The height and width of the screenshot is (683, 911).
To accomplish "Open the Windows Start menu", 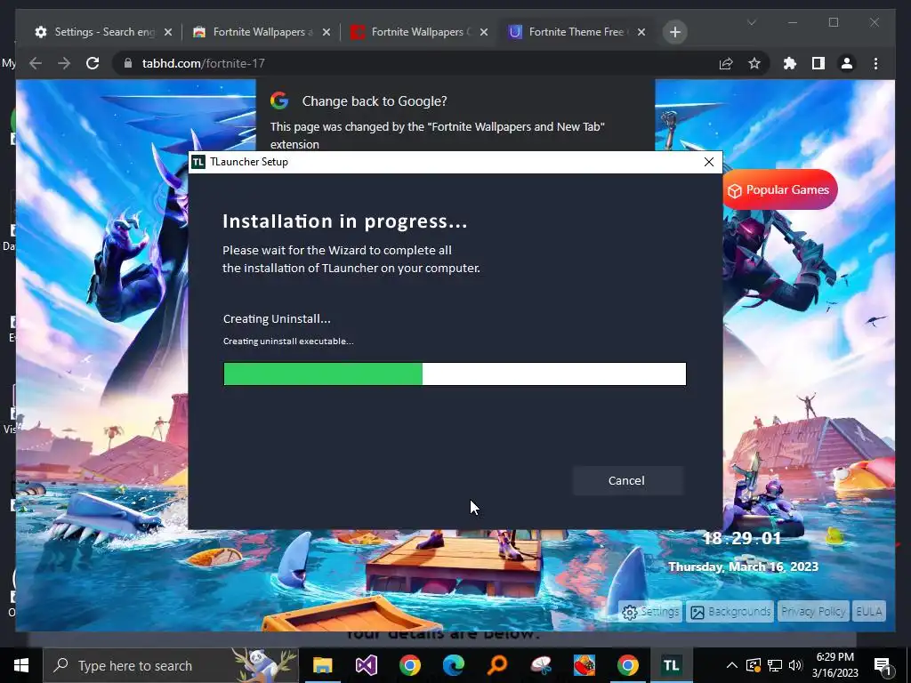I will tap(21, 665).
